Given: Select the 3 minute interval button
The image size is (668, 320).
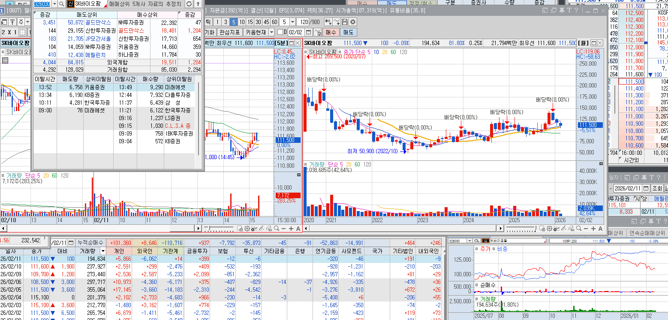Looking at the screenshot, I should click(226, 22).
